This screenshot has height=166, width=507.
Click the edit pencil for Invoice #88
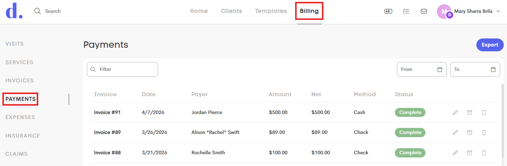pyautogui.click(x=455, y=153)
